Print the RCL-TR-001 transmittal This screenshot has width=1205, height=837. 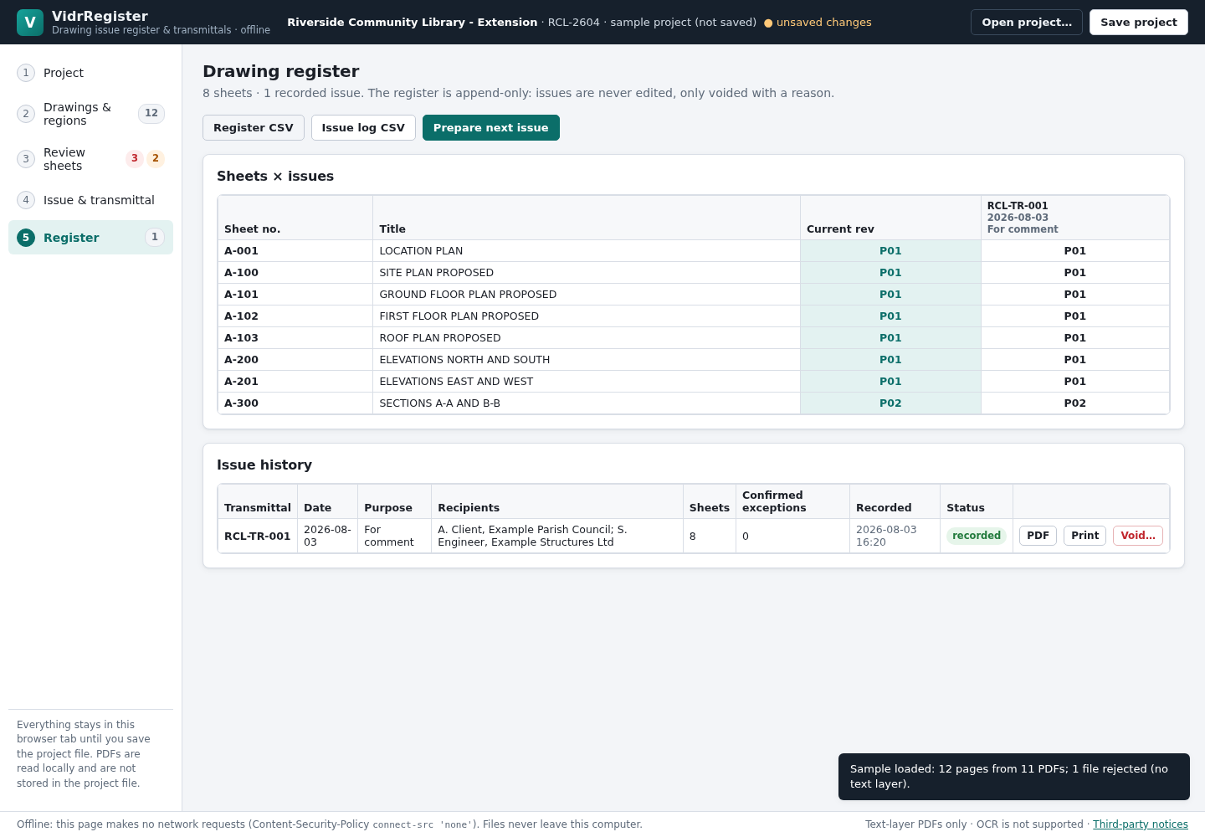point(1084,536)
